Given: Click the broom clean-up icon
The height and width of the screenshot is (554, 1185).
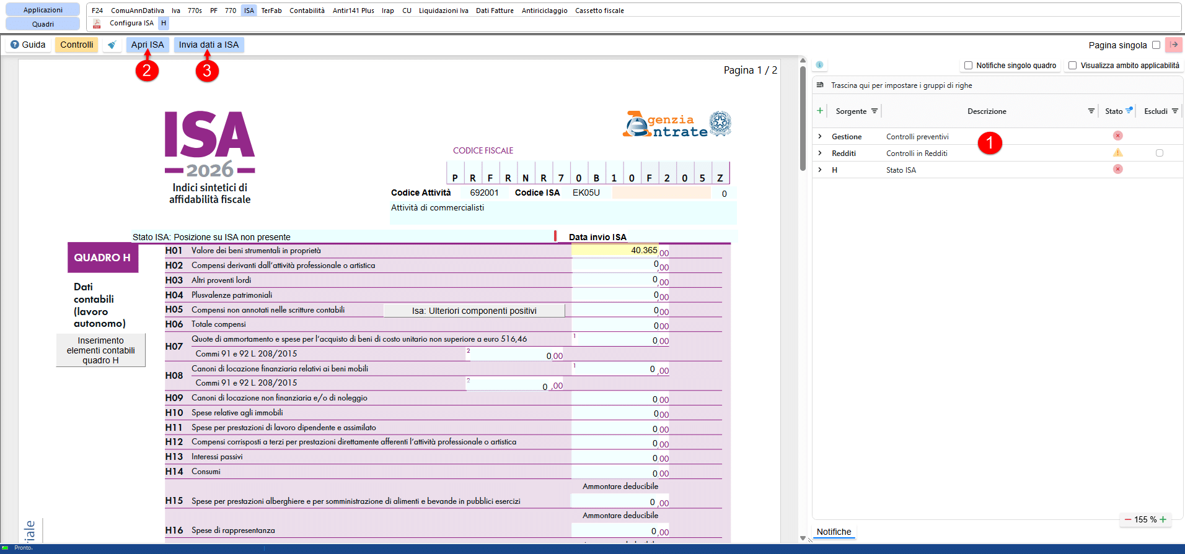Looking at the screenshot, I should pos(112,45).
